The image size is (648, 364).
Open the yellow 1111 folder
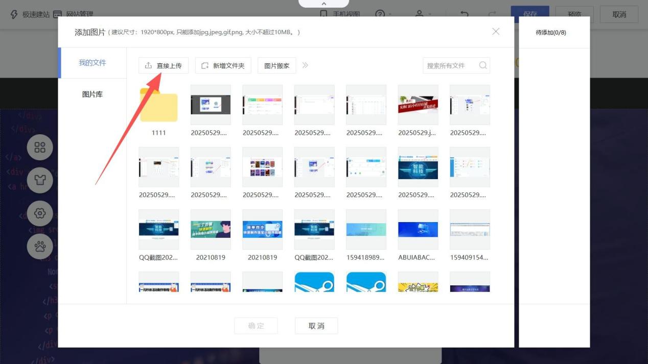point(158,106)
